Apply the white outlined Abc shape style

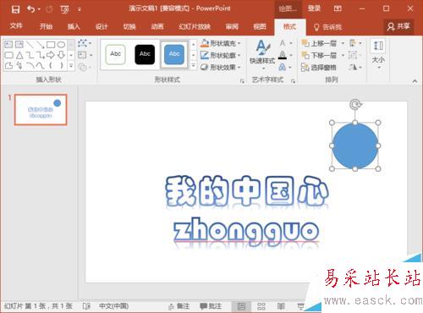pyautogui.click(x=115, y=54)
